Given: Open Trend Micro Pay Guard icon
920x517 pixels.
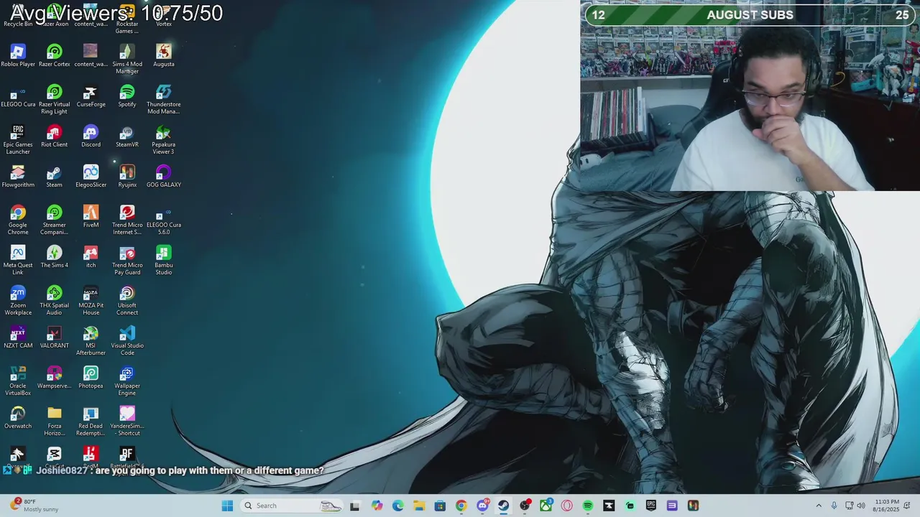Looking at the screenshot, I should (127, 260).
